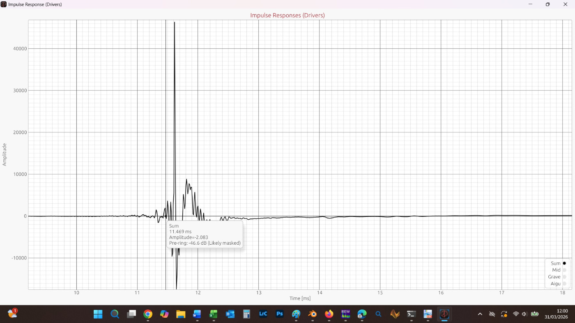Click the app icon in title bar
This screenshot has width=575, height=323.
click(4, 4)
